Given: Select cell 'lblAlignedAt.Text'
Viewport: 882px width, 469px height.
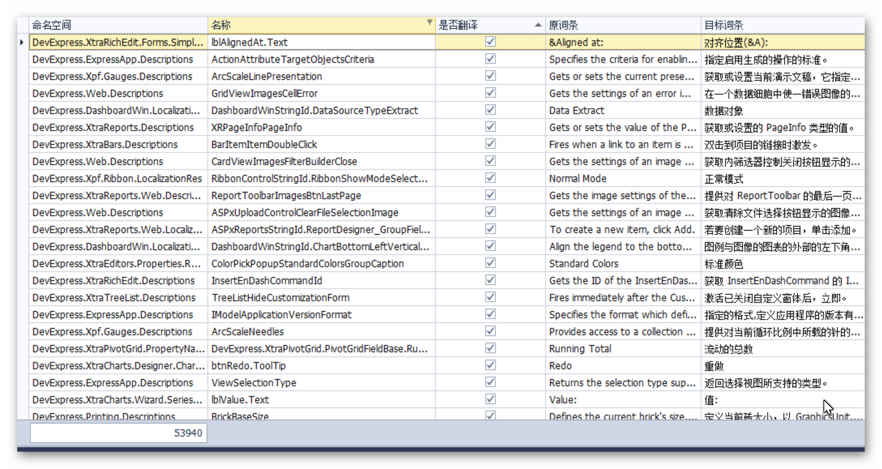Looking at the screenshot, I should tap(322, 42).
